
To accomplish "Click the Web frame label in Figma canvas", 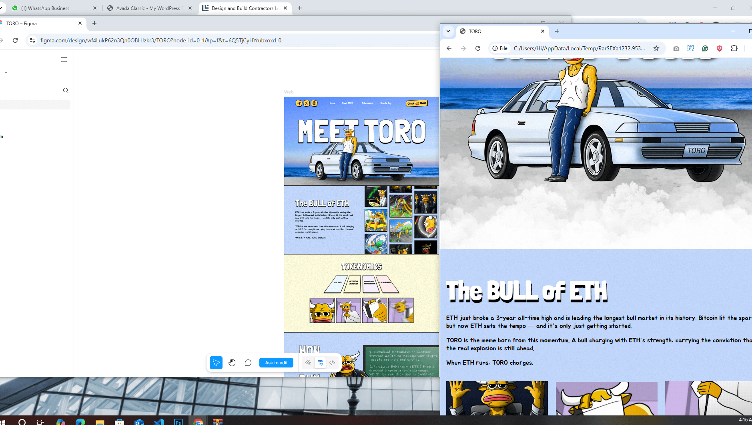I will [289, 92].
